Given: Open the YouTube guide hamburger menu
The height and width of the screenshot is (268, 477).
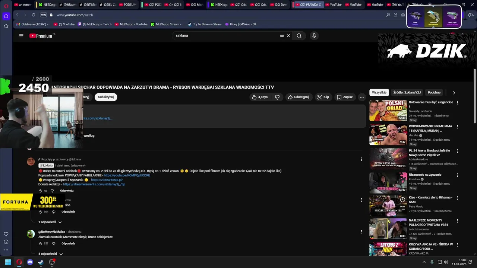Looking at the screenshot, I should coord(21,36).
